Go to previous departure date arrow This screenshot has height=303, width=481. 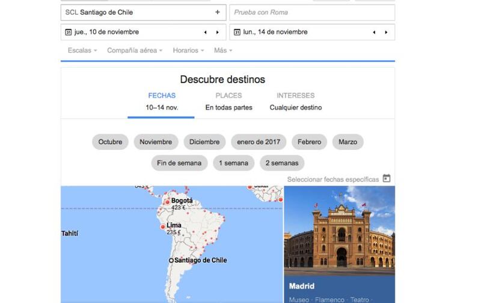205,33
